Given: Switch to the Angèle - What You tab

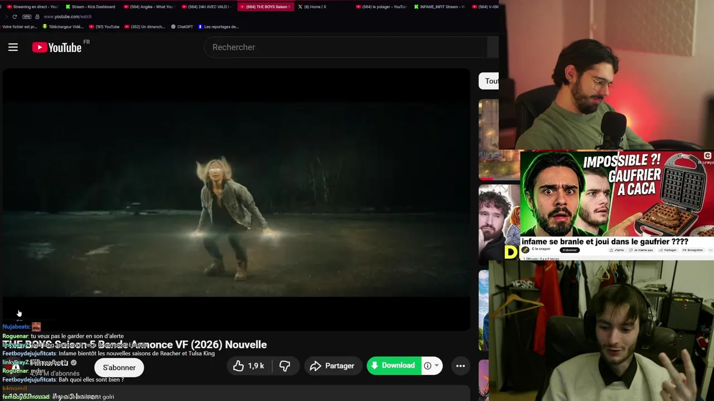Looking at the screenshot, I should [148, 7].
